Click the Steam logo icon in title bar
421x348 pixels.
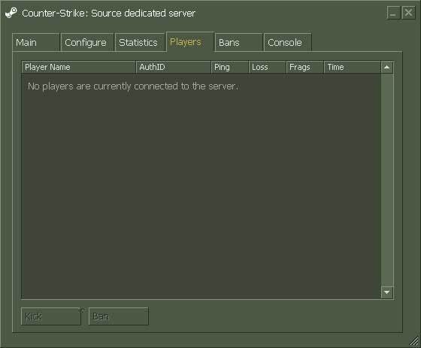pos(11,13)
